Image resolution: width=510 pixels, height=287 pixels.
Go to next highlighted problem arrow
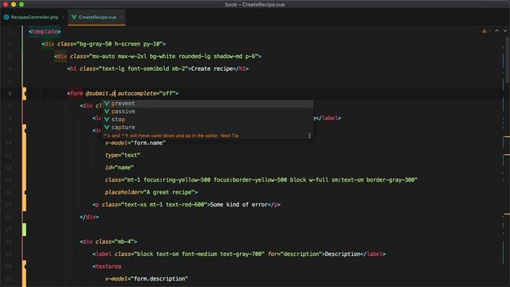coord(504,30)
